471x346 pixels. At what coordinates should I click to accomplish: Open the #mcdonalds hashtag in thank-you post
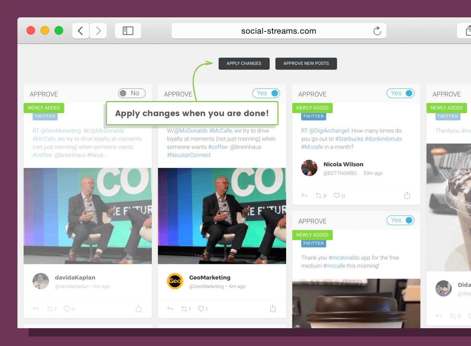344,258
